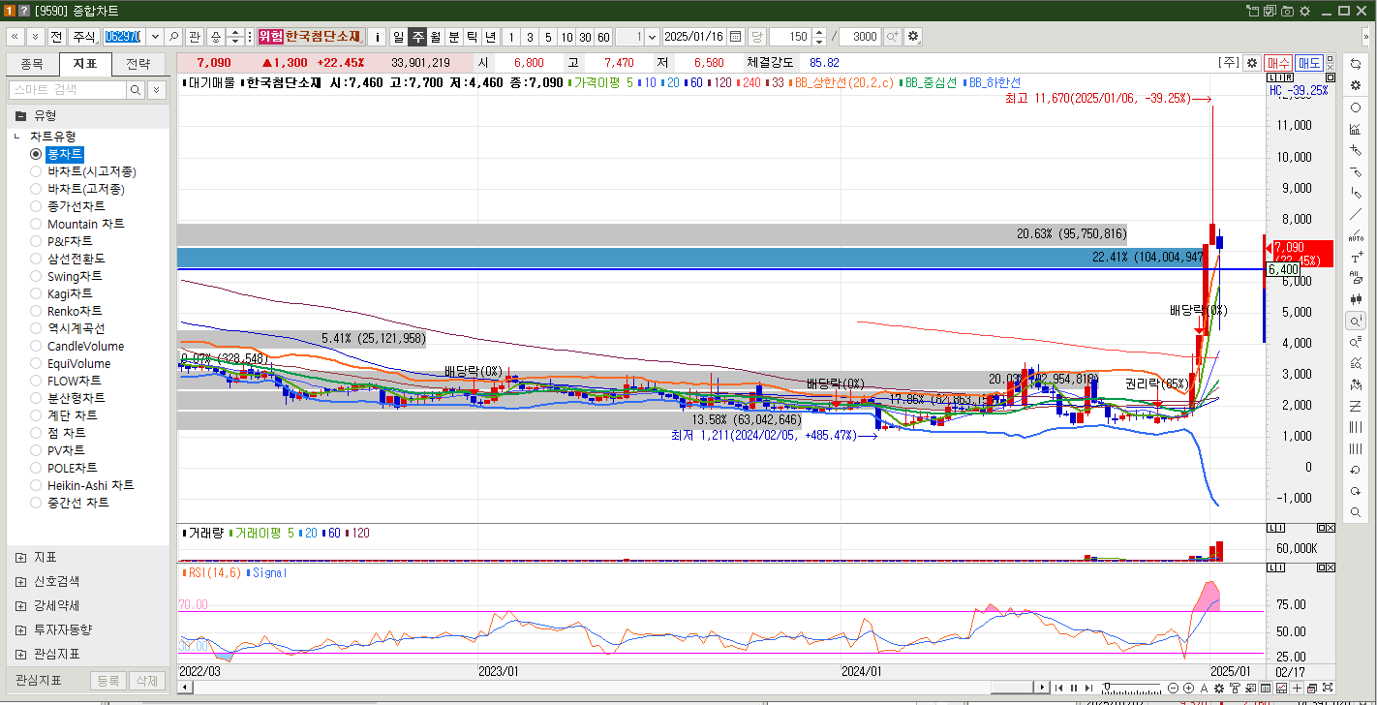Open the 전략 tab
The image size is (1377, 705).
(x=138, y=65)
